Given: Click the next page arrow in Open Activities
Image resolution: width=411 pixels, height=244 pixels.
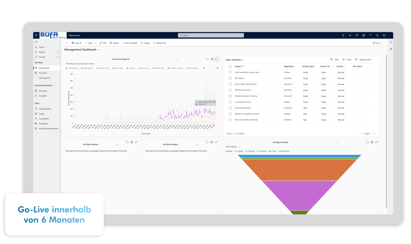Looking at the screenshot, I should 374,134.
